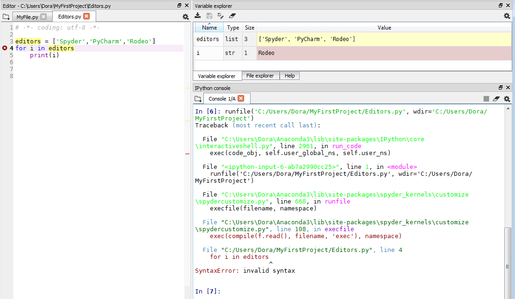Open the editor's browse tabs icon
This screenshot has height=299, width=515.
click(x=6, y=17)
